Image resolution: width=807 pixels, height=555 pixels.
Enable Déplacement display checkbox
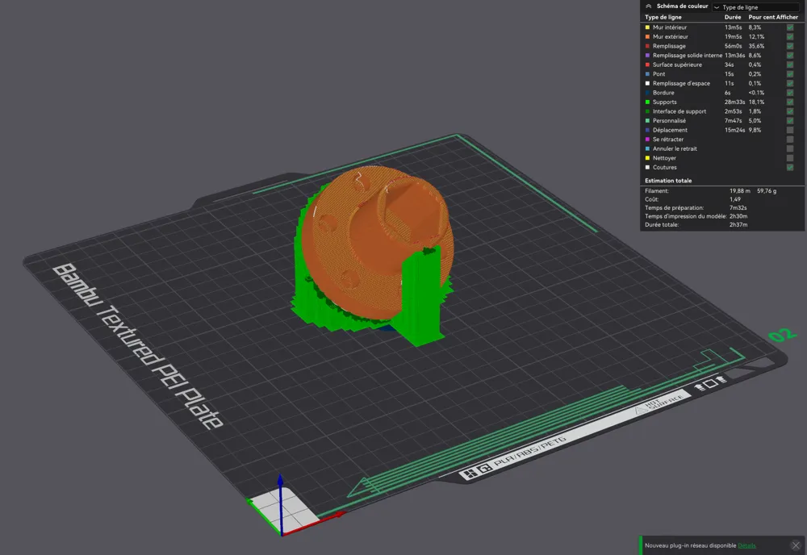pos(790,130)
